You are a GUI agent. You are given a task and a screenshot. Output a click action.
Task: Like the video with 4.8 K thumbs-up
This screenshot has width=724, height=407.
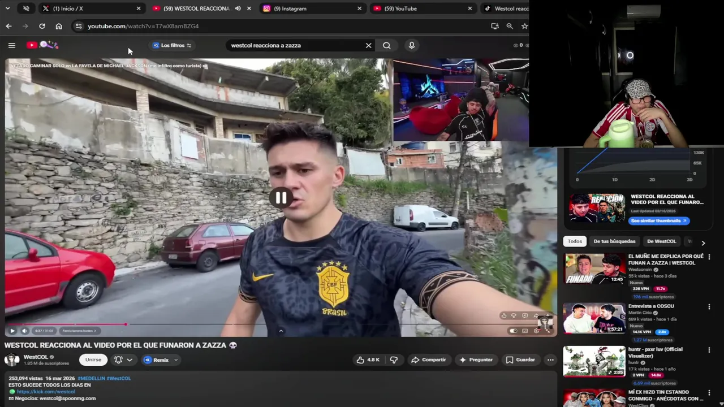point(368,360)
